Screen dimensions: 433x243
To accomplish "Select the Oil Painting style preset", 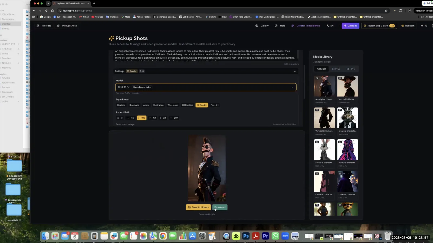I will point(188,105).
